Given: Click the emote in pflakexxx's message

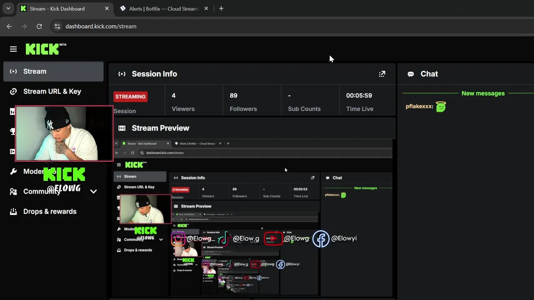Looking at the screenshot, I should [x=441, y=107].
